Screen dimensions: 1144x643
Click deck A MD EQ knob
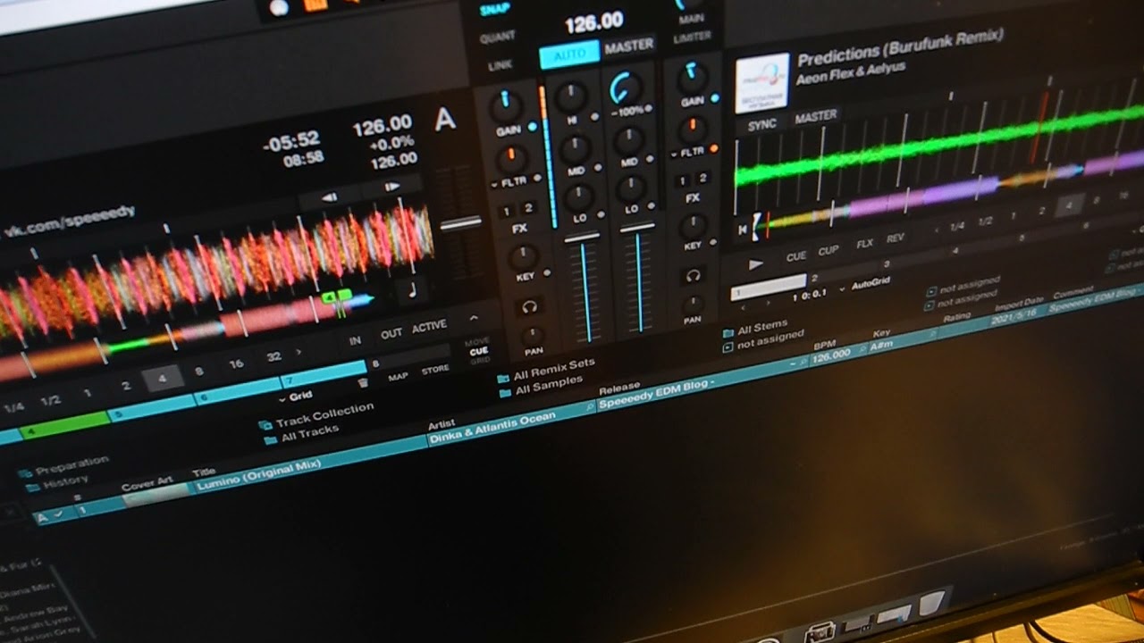point(575,147)
